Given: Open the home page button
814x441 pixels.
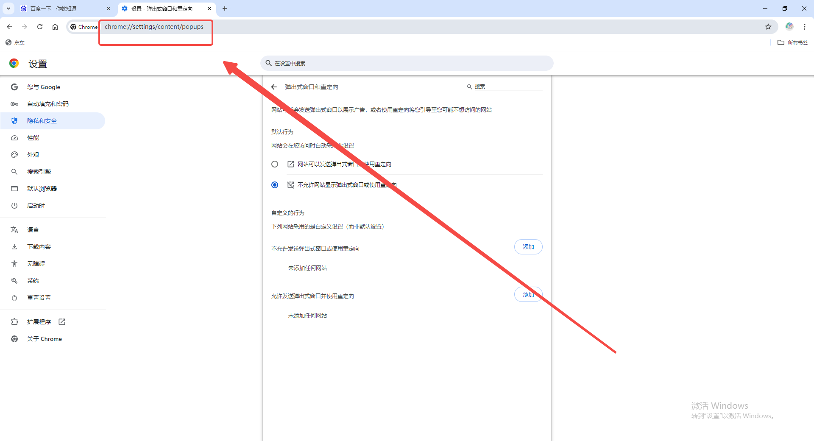Looking at the screenshot, I should point(55,27).
